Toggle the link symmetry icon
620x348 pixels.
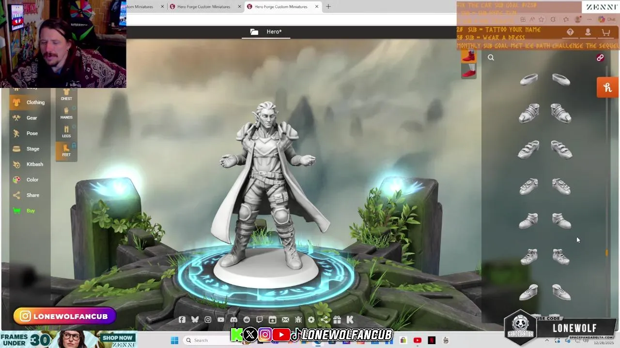(600, 58)
